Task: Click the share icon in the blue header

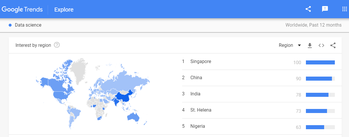Action: (308, 9)
